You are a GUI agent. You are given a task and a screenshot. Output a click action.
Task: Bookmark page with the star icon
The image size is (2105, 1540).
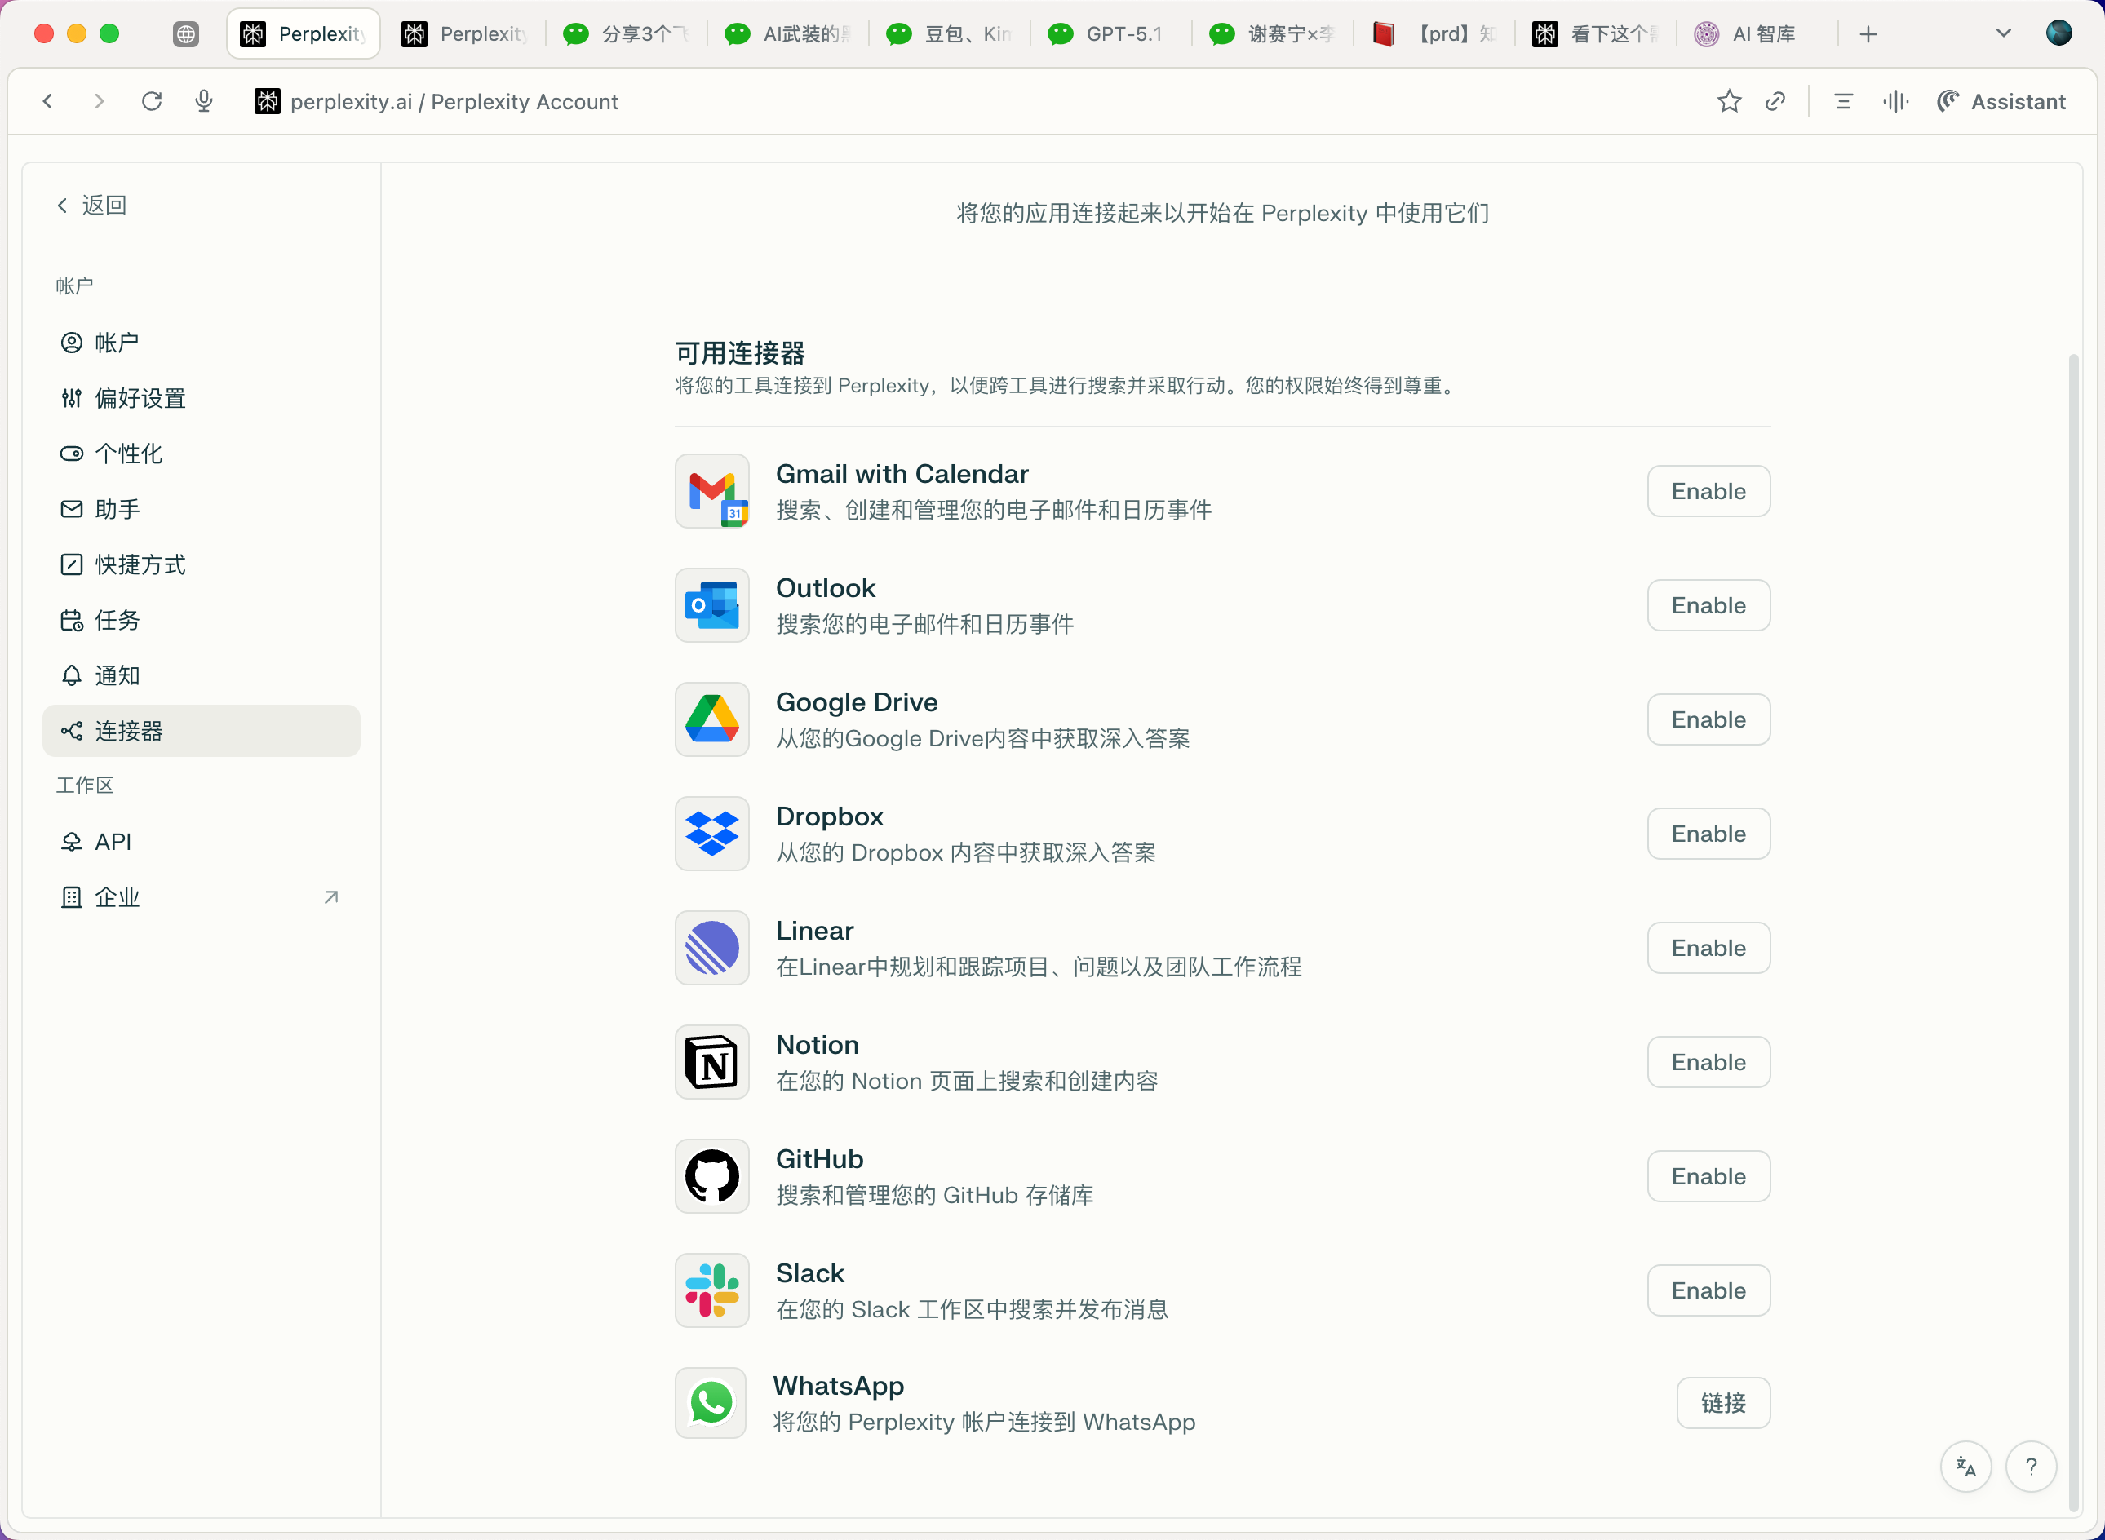[1730, 100]
